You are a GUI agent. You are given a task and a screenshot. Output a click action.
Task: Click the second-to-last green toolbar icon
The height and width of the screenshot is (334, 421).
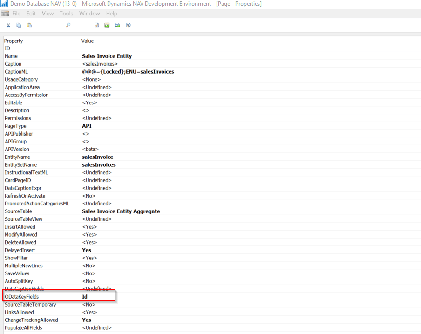[x=118, y=25]
